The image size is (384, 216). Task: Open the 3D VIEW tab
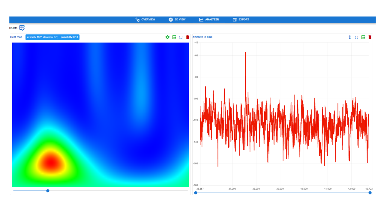(x=180, y=19)
